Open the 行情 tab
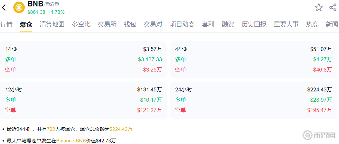 pyautogui.click(x=6, y=24)
